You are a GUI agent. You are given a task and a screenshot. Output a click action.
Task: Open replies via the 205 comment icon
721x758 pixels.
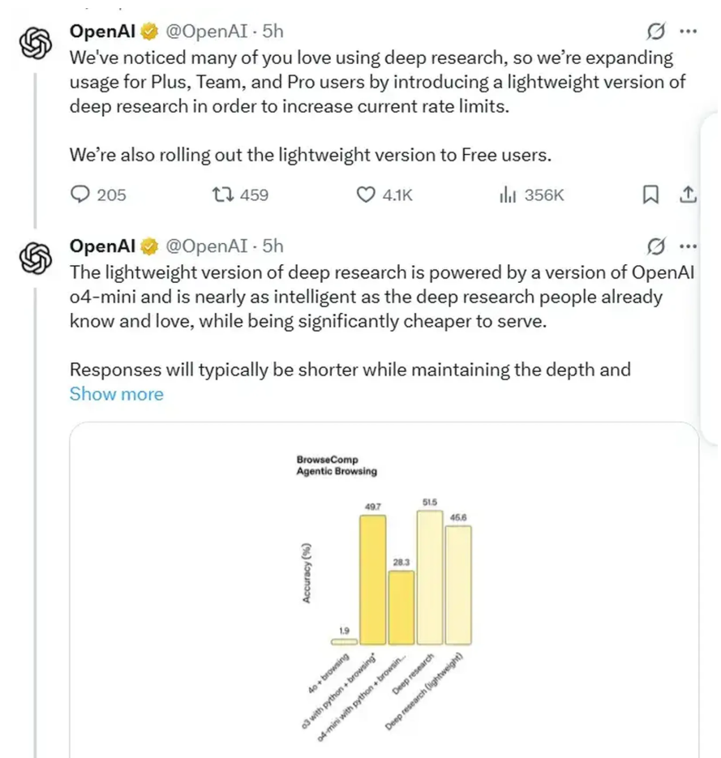81,195
